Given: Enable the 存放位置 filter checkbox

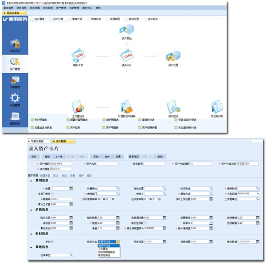Looking at the screenshot, I should (127, 19).
